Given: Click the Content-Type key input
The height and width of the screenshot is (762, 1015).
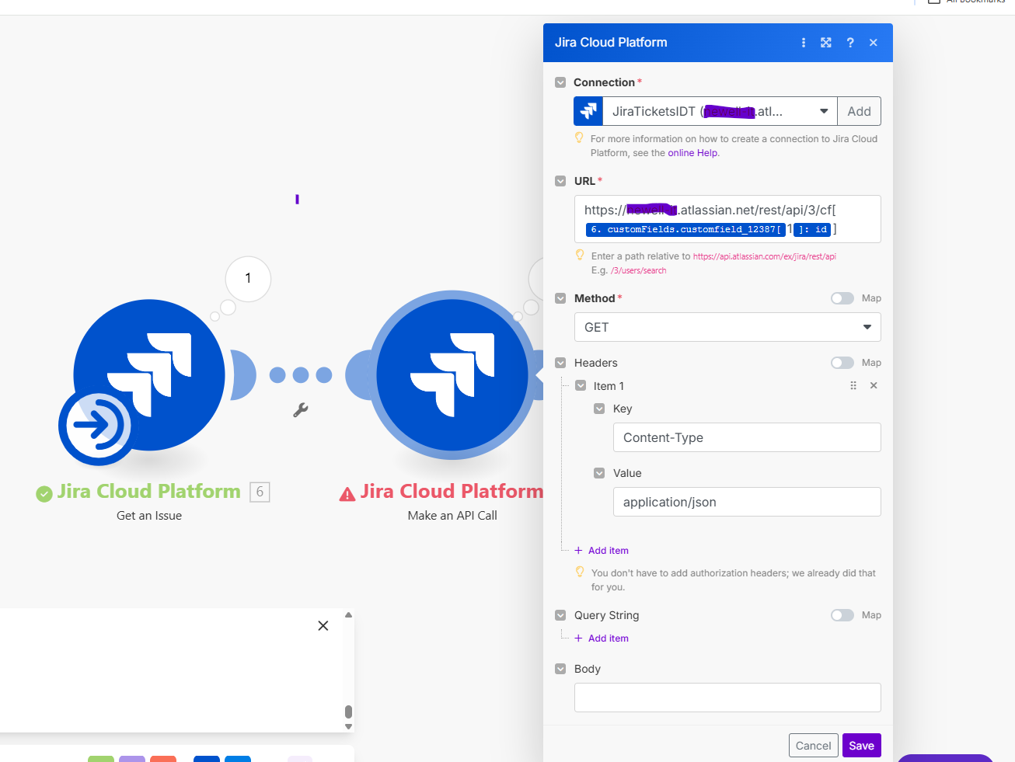Looking at the screenshot, I should (747, 437).
